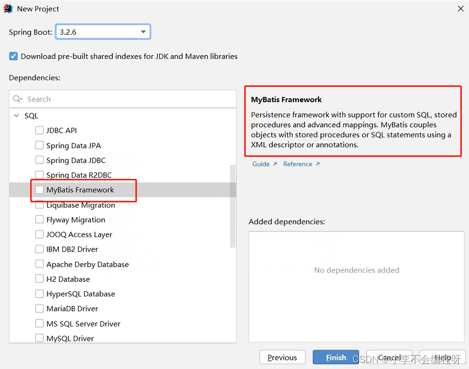Click the New Project logo icon
This screenshot has height=369, width=469.
tap(7, 8)
